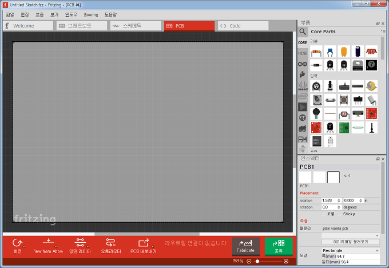Open the empty image dropdown in Inspector
This screenshot has height=268, width=389.
tap(351, 235)
